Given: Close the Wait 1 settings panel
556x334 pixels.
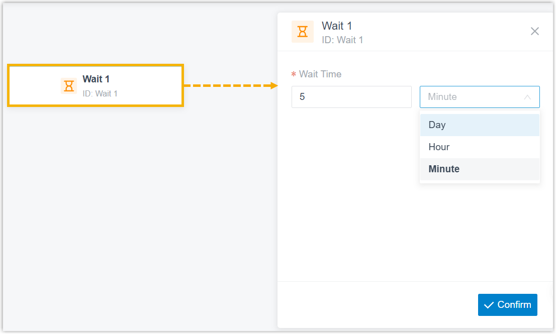Looking at the screenshot, I should click(535, 31).
